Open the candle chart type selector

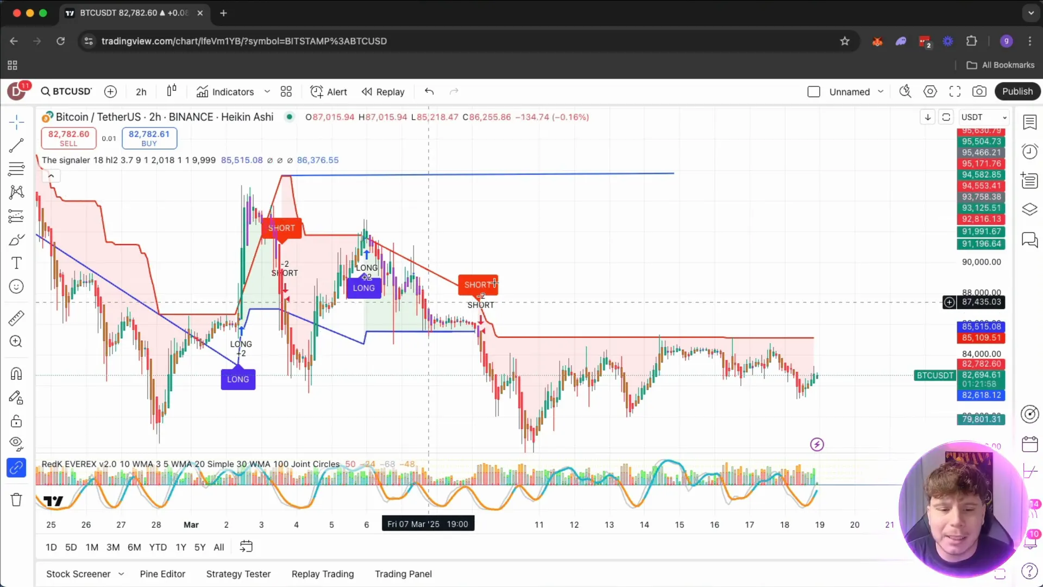(x=172, y=91)
